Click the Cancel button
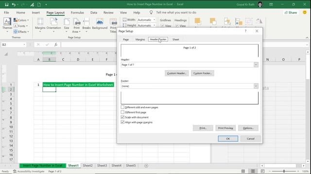Viewport: 311px width, 174px height. [x=251, y=139]
